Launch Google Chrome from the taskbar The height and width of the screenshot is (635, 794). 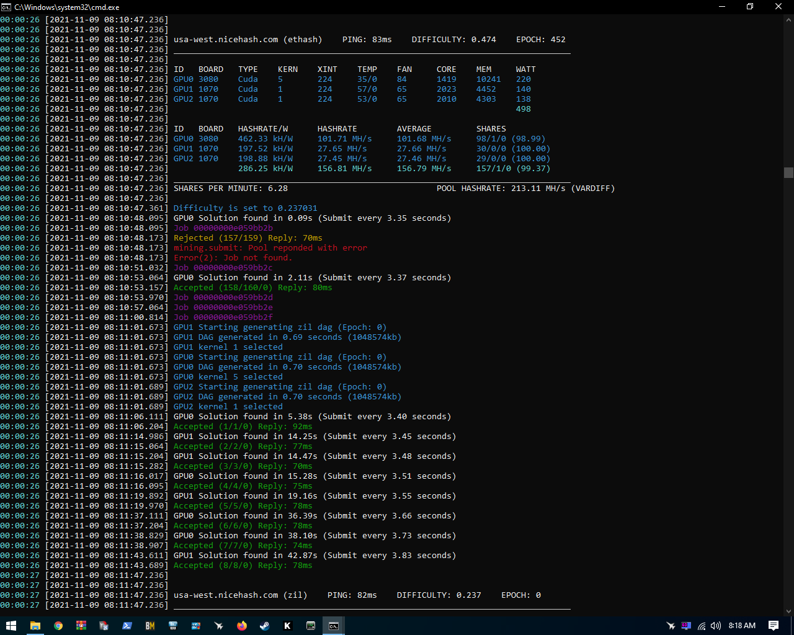[x=58, y=626]
